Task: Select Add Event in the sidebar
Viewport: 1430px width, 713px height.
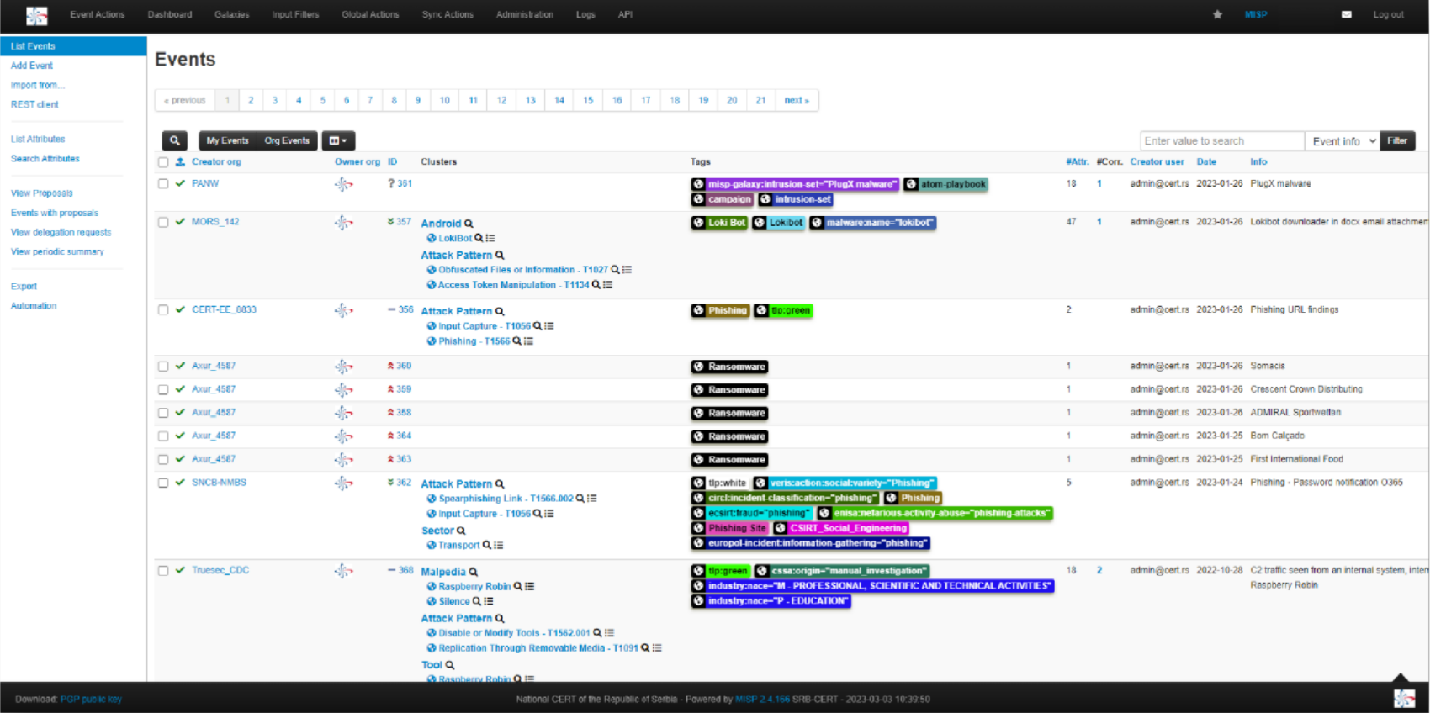Action: click(x=32, y=66)
